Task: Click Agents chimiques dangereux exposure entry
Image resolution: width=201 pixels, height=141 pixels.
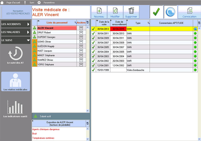Action: (46, 129)
